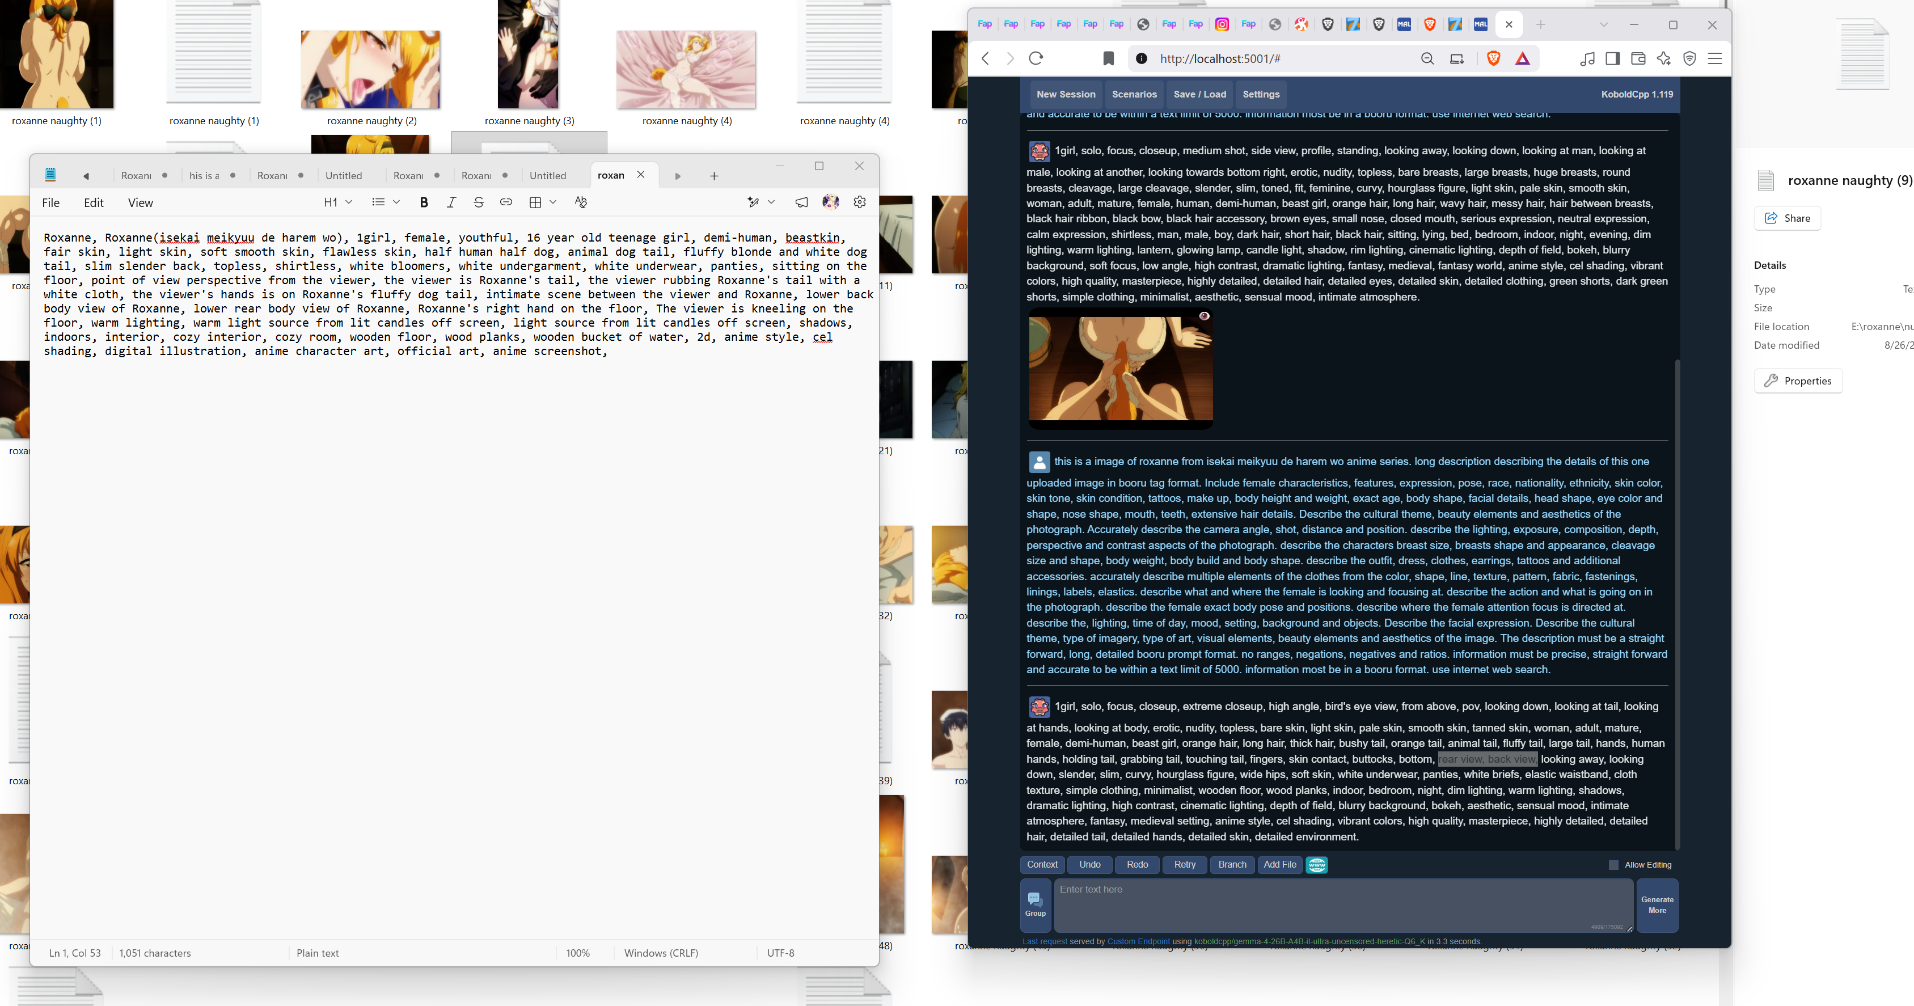Open a new browser tab

(1540, 24)
